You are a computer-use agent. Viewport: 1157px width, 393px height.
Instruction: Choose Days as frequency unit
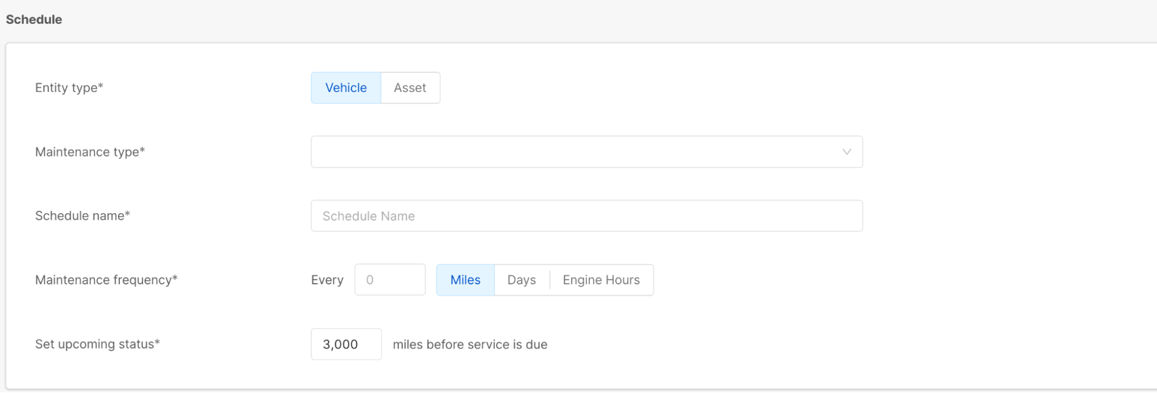[x=521, y=280]
